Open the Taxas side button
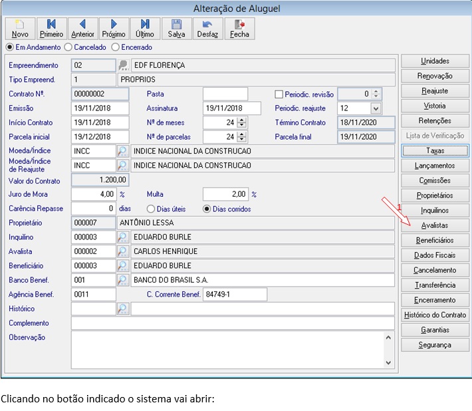Screen dimensions: 472x411 pos(435,150)
